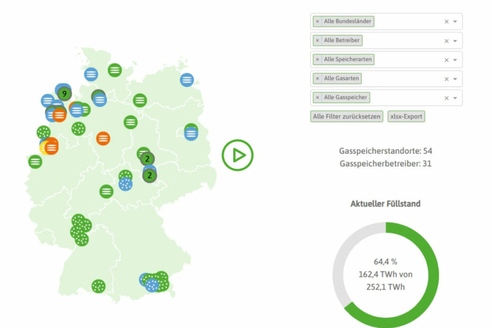
Task: Click the blue dotted marker in central Germany
Action: (x=125, y=184)
